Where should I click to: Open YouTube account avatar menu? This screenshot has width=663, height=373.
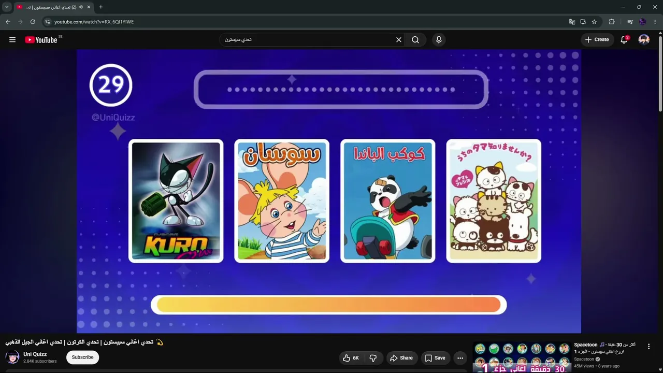click(x=644, y=40)
